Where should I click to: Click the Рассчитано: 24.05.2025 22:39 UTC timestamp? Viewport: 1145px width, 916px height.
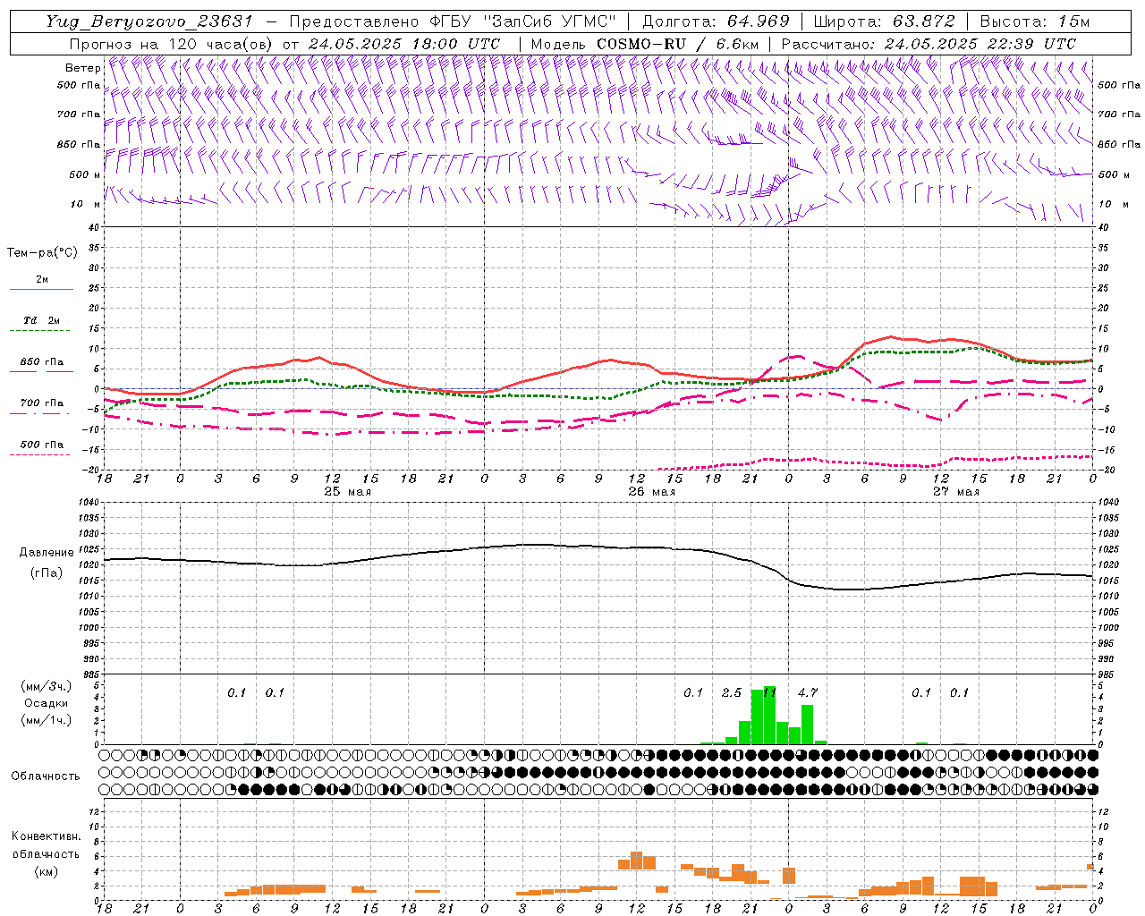click(x=929, y=44)
